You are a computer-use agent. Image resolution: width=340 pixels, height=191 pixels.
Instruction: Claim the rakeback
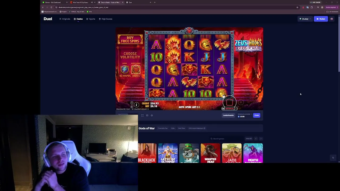(x=257, y=115)
